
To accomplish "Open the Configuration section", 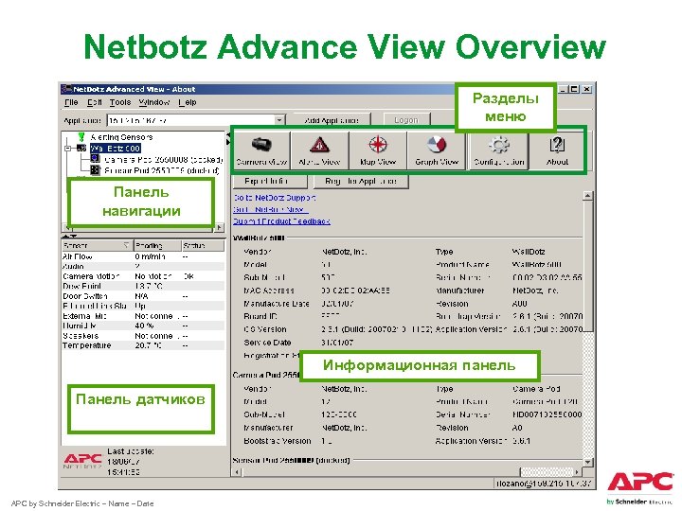I will pyautogui.click(x=498, y=150).
